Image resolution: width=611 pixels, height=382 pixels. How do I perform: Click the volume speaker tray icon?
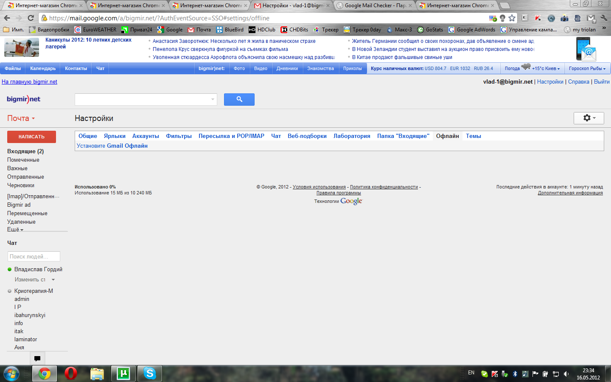pyautogui.click(x=566, y=374)
